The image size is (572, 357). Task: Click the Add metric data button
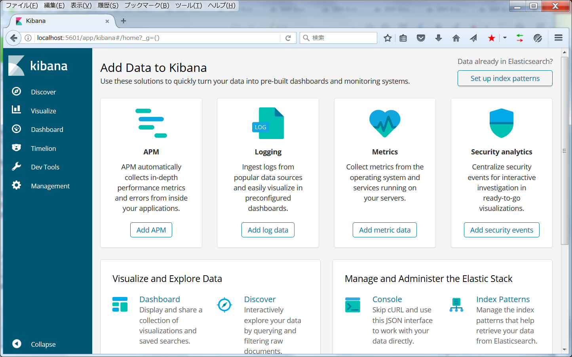[384, 229]
